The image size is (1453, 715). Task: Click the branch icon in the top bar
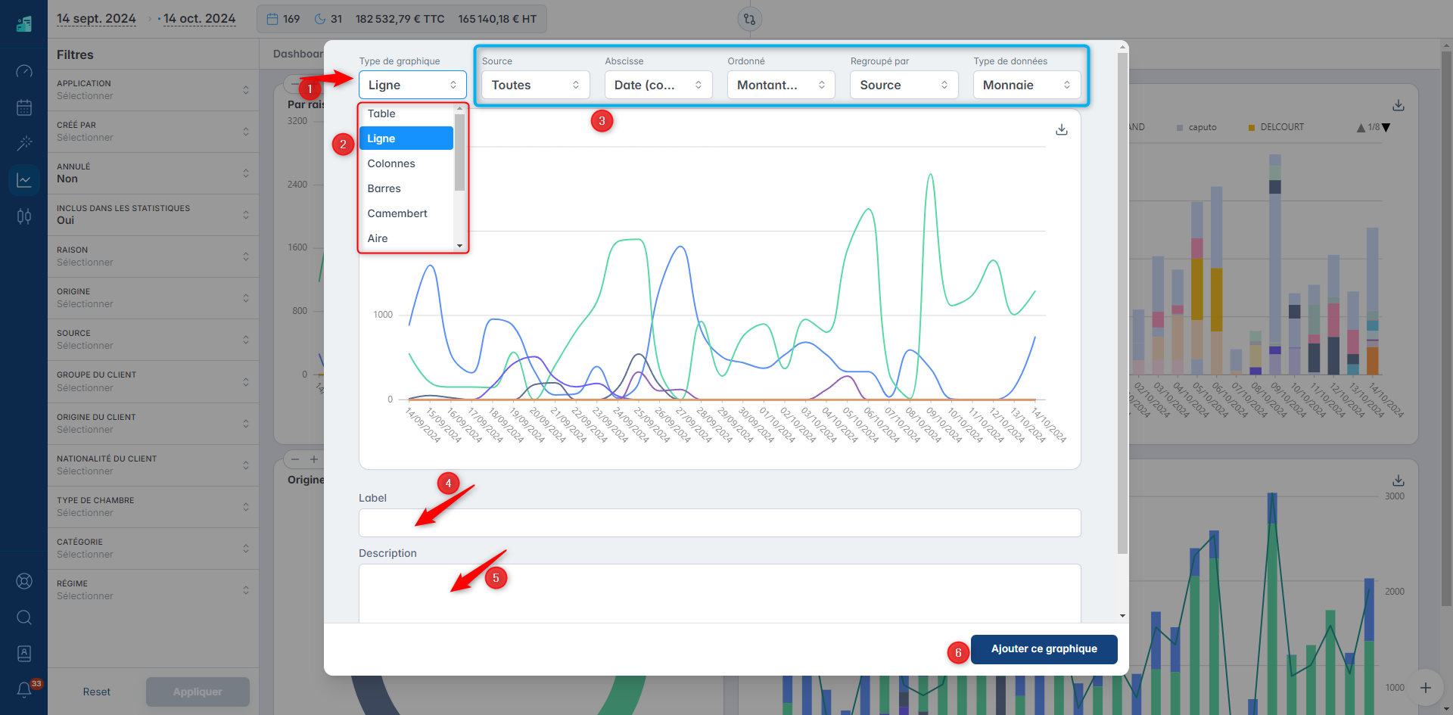[749, 19]
